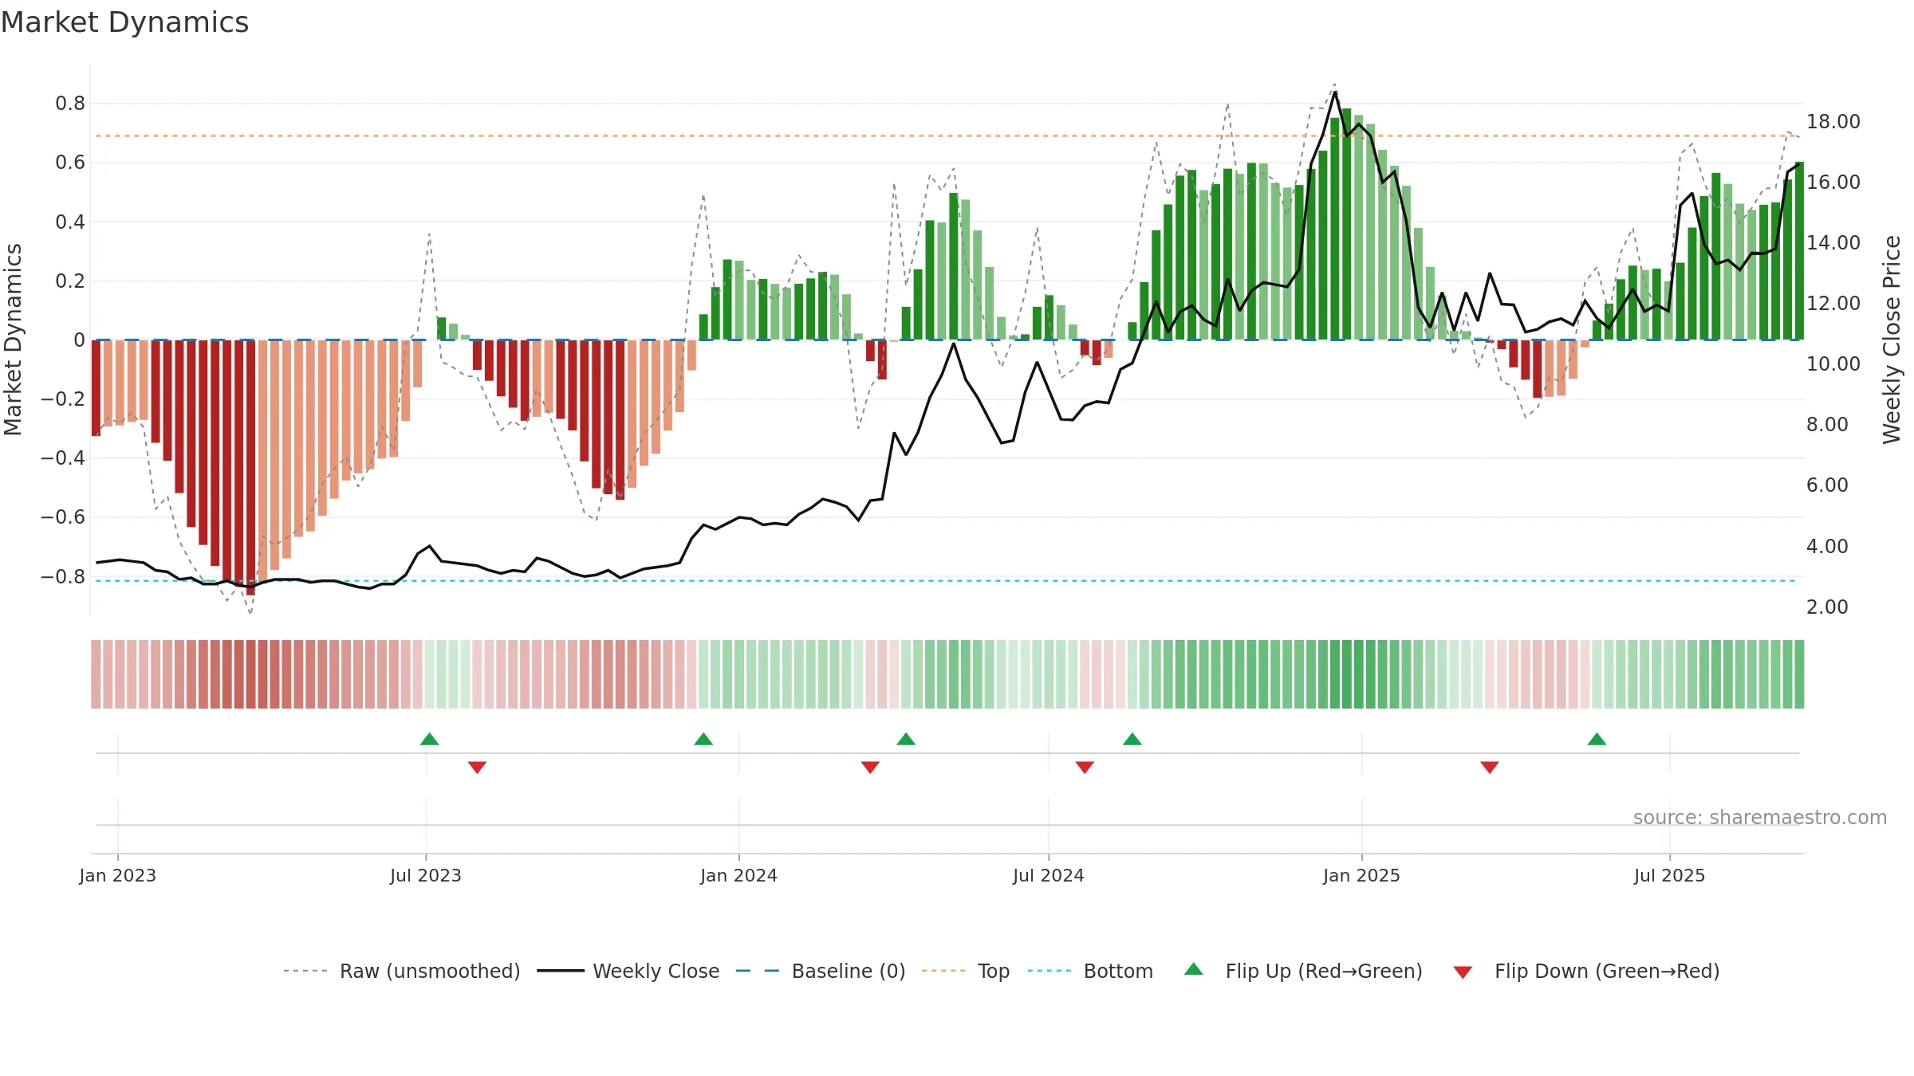Image resolution: width=1914 pixels, height=1076 pixels.
Task: Click the Jul 2023 x-axis label
Action: click(x=426, y=875)
